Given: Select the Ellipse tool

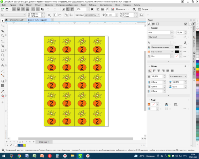Looking at the screenshot, I should coord(3,55).
